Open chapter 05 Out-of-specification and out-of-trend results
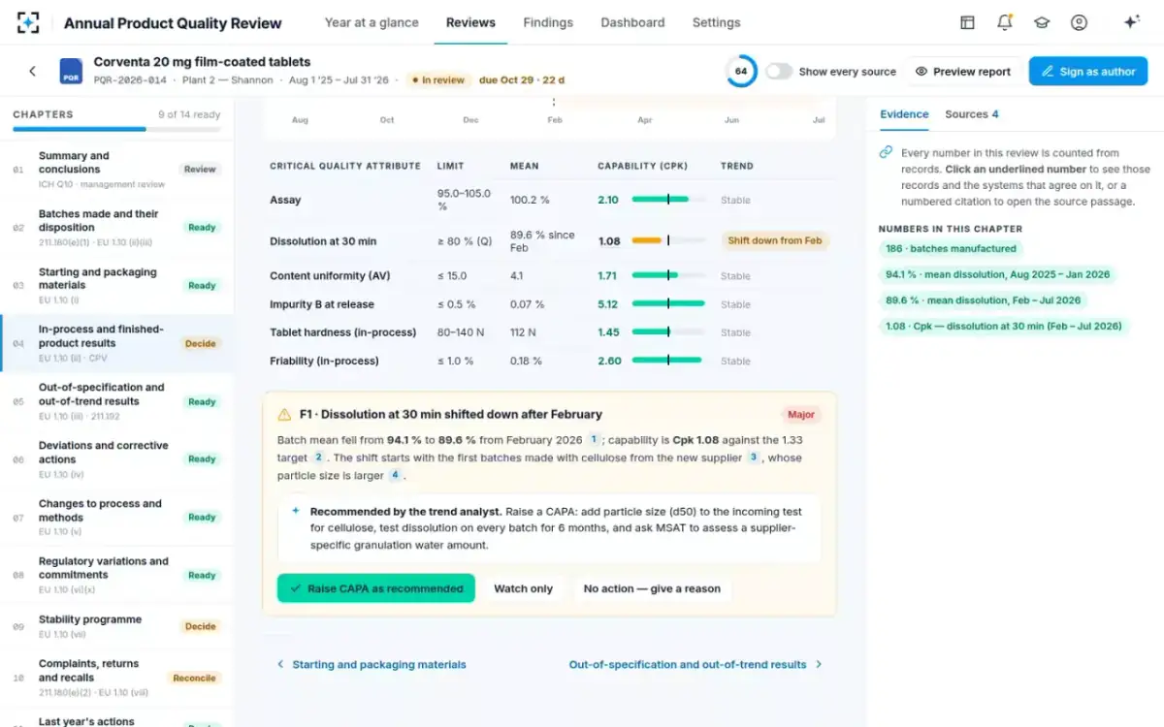This screenshot has width=1164, height=727. point(116,401)
